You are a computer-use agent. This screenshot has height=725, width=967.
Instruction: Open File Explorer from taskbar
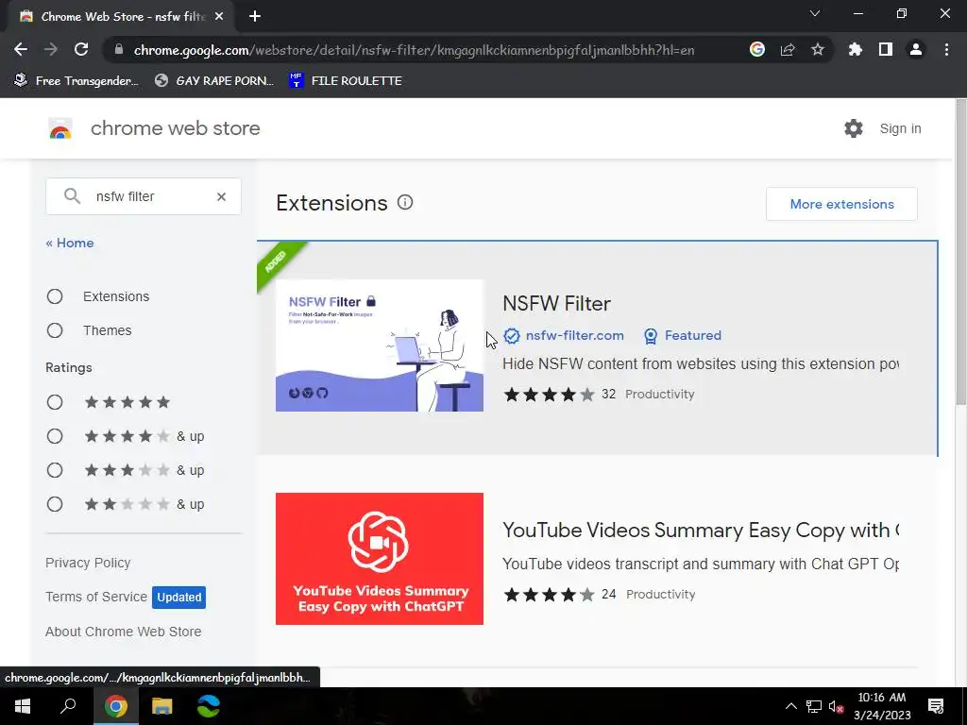(x=162, y=706)
